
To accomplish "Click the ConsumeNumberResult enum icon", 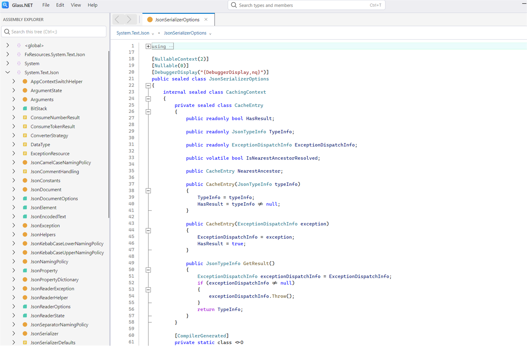I will click(25, 117).
